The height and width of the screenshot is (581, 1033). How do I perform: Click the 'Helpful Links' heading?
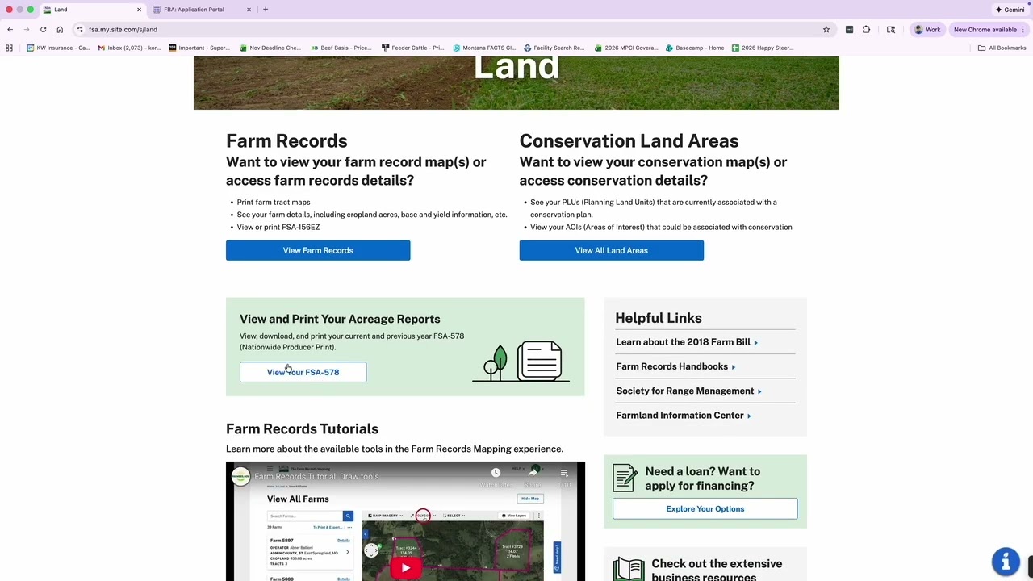659,318
